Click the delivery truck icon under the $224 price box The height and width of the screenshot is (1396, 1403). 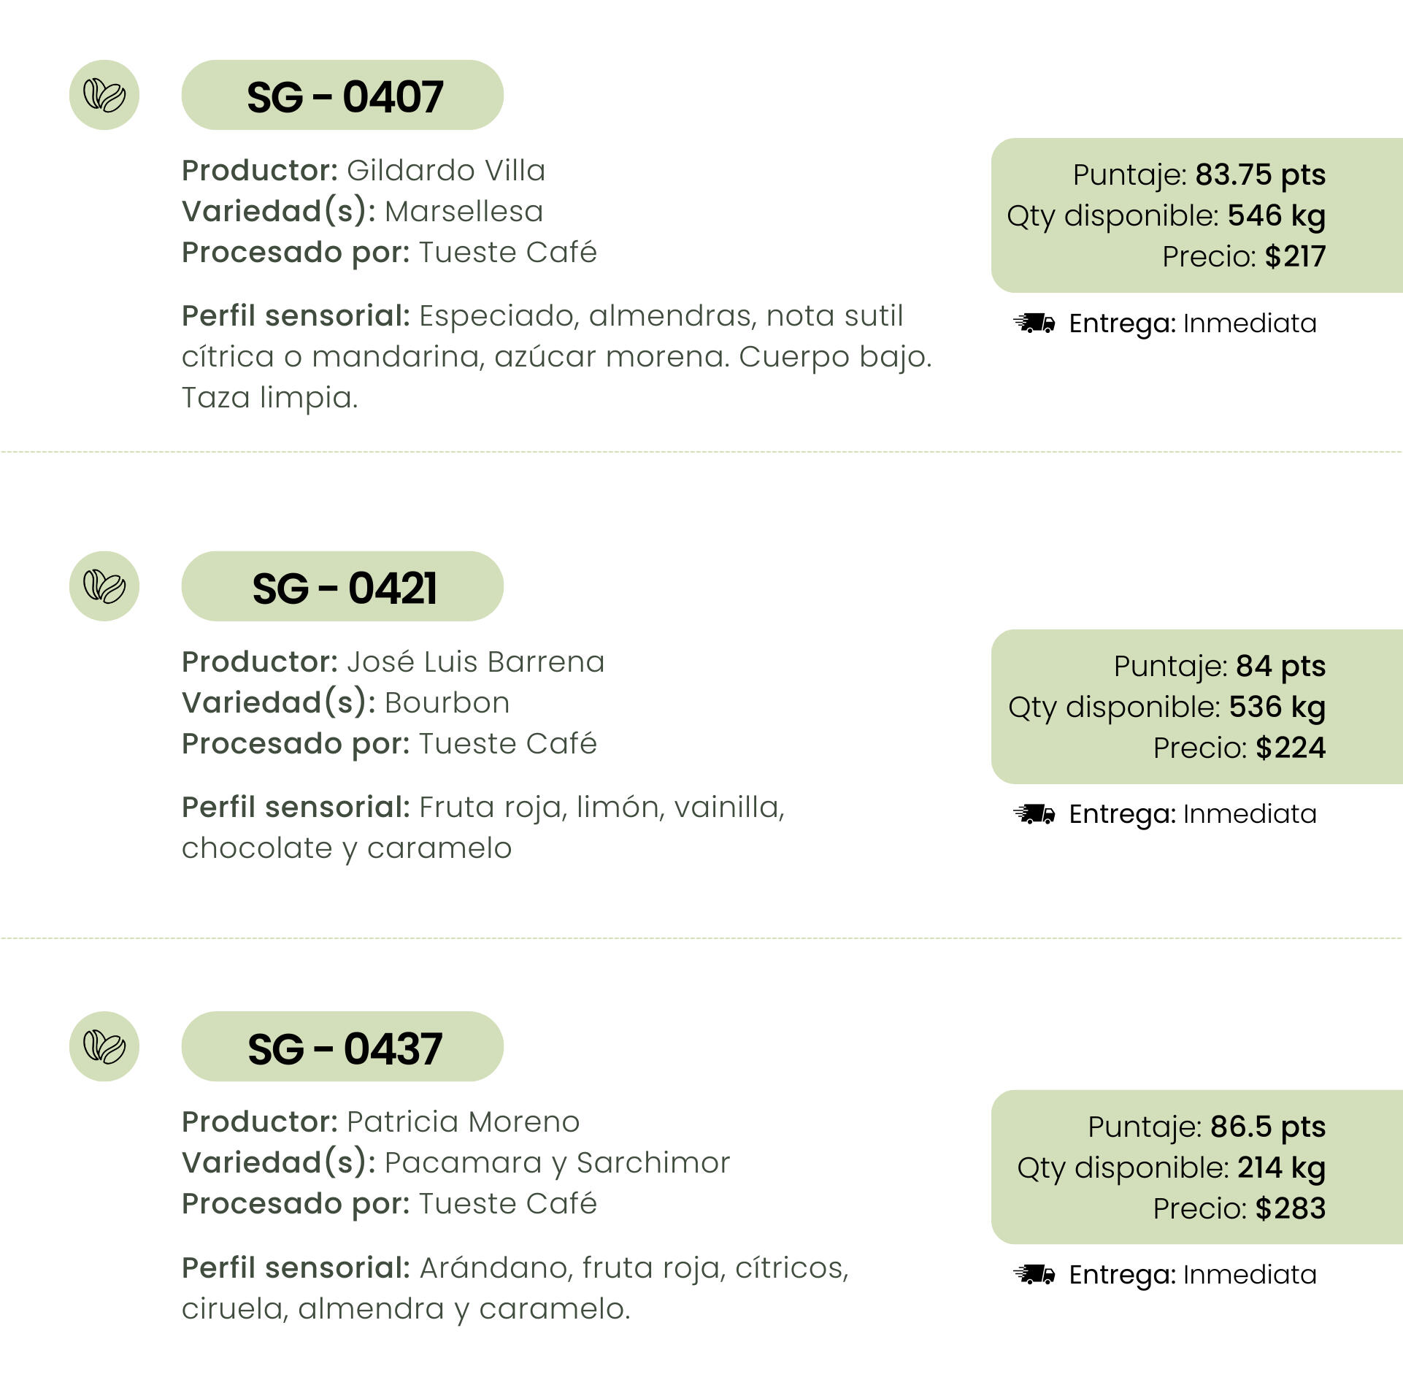[x=1034, y=813]
